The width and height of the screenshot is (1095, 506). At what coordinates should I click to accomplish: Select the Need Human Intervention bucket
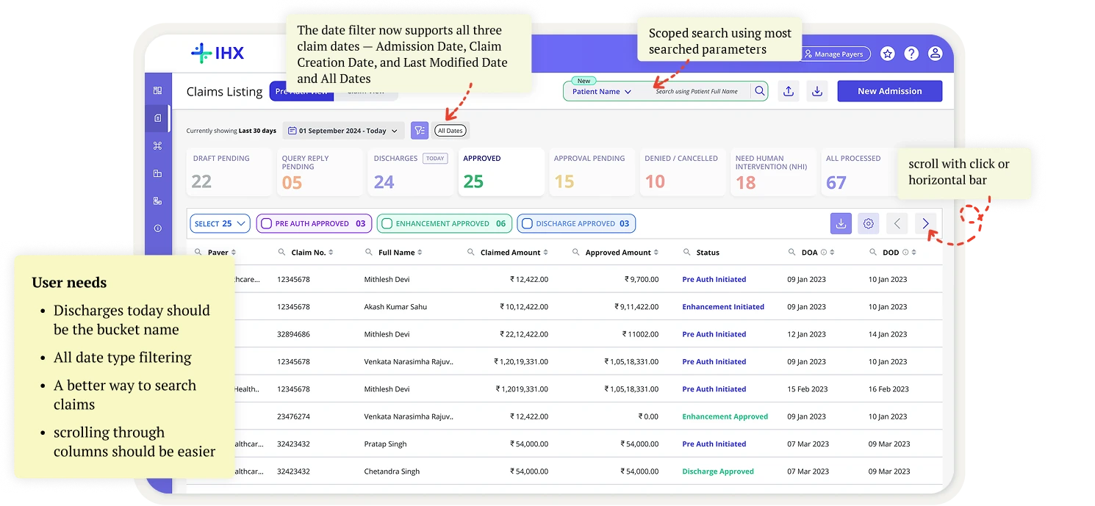click(x=773, y=172)
